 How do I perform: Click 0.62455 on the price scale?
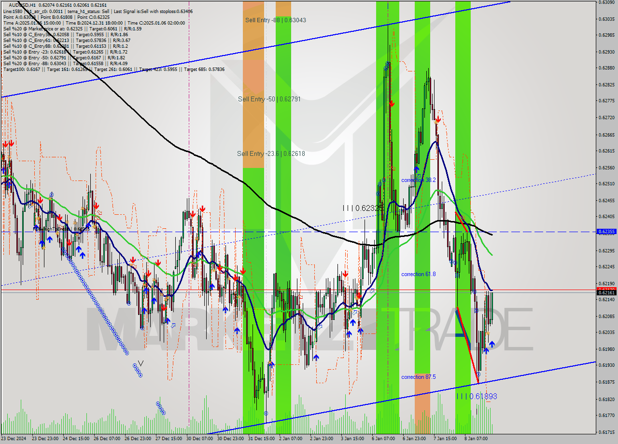(x=607, y=200)
